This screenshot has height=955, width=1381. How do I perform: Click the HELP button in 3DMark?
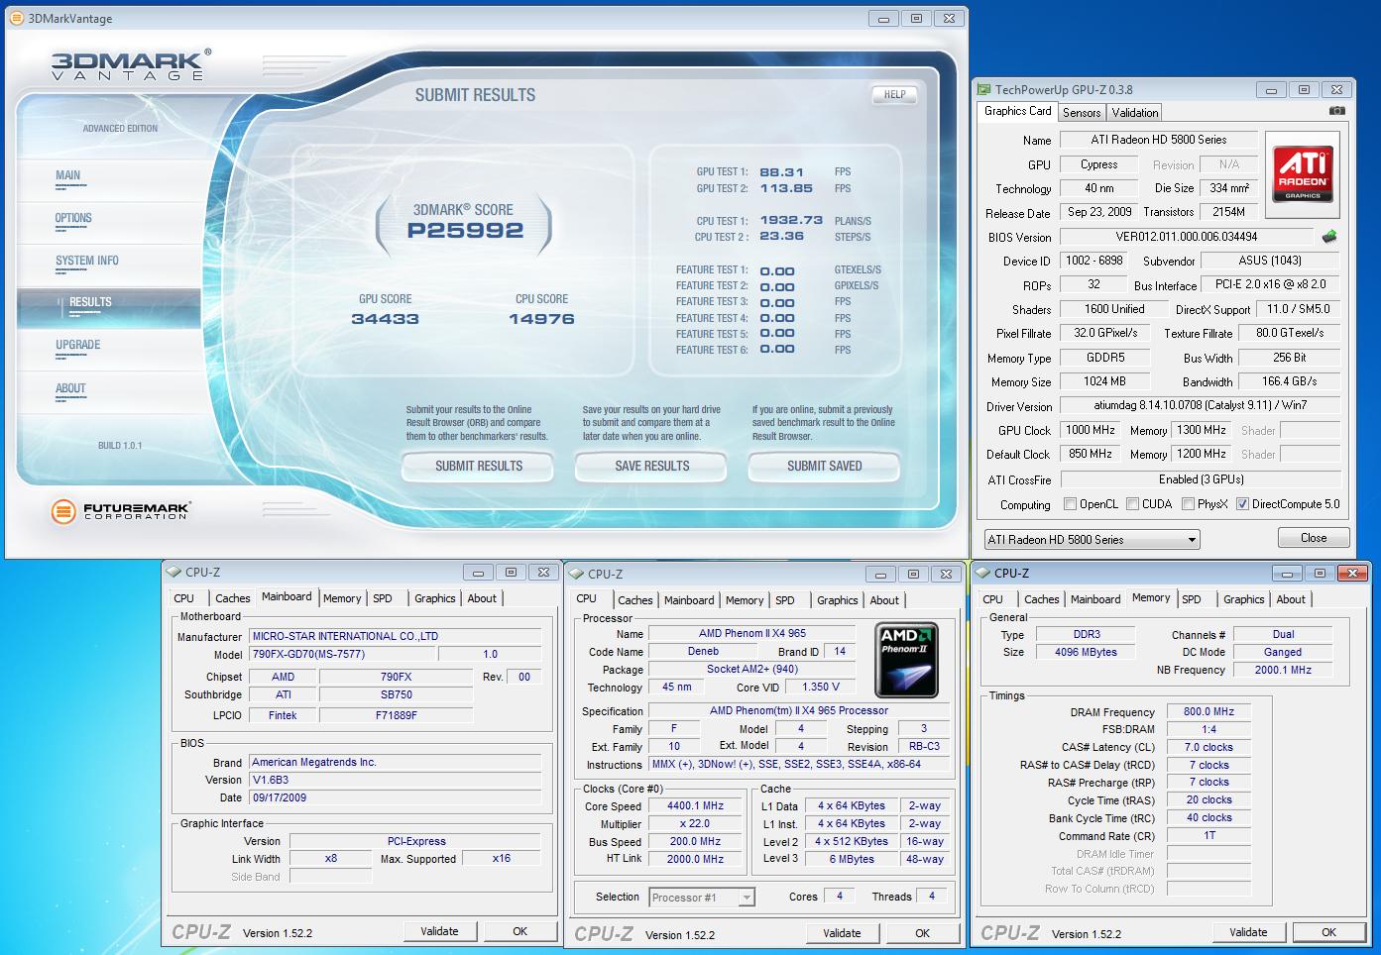pyautogui.click(x=894, y=94)
